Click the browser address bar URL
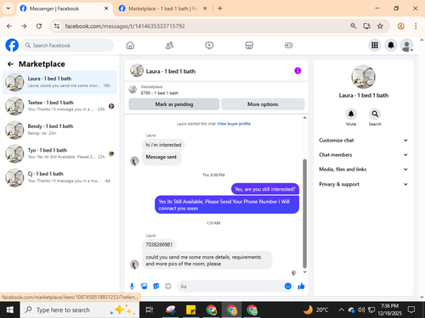 point(125,26)
